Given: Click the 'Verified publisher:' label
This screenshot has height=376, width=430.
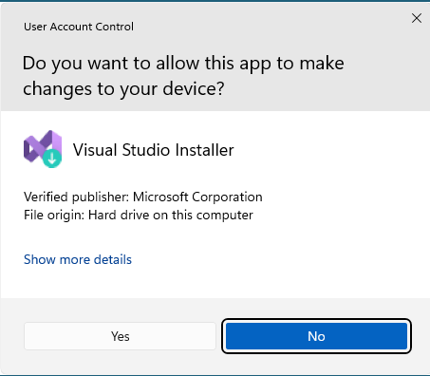Looking at the screenshot, I should [x=76, y=197].
